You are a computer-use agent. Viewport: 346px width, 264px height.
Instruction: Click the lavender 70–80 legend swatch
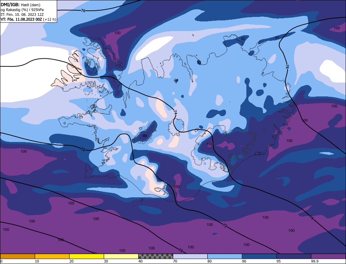[x=190, y=256]
